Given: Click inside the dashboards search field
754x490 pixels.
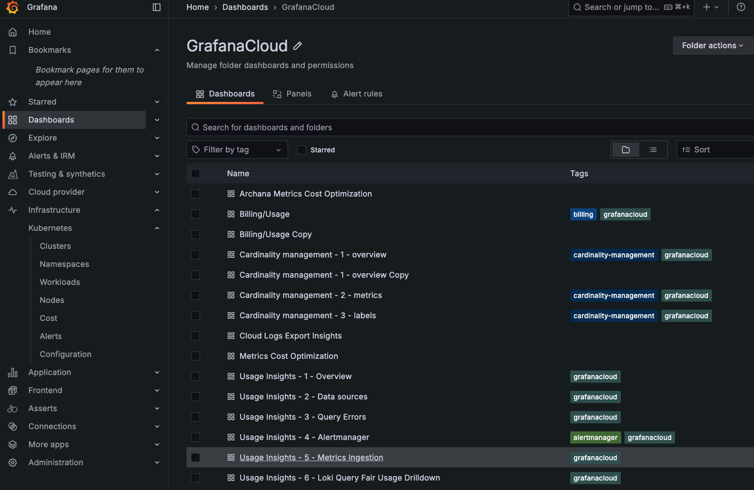Looking at the screenshot, I should (361, 127).
